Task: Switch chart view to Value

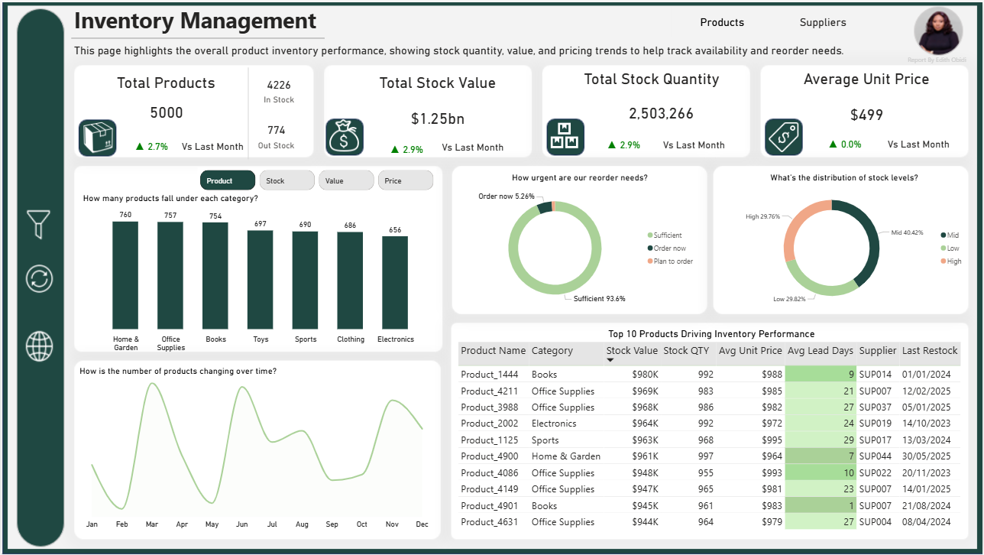Action: [x=346, y=180]
